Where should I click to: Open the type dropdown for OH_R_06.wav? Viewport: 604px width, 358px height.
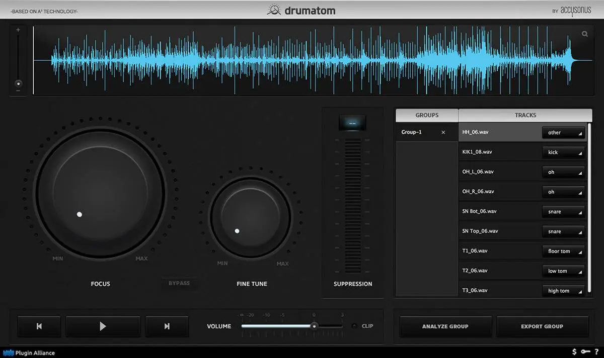[563, 192]
